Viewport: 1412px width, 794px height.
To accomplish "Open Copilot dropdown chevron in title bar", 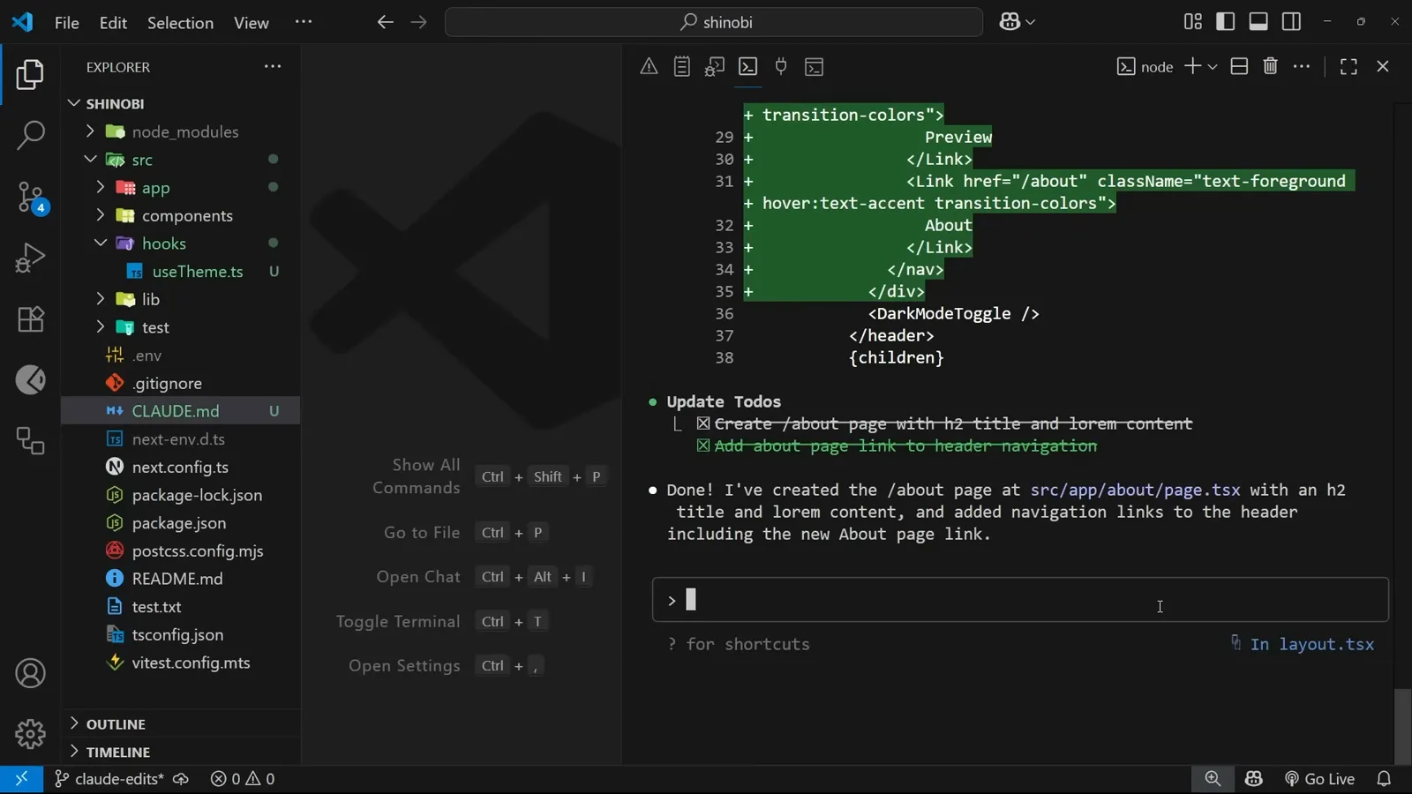I will click(x=1030, y=22).
